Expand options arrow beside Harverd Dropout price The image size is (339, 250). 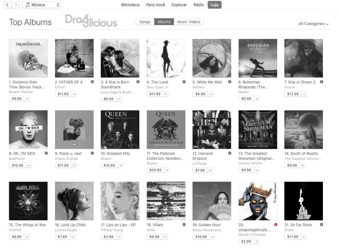tap(210, 171)
